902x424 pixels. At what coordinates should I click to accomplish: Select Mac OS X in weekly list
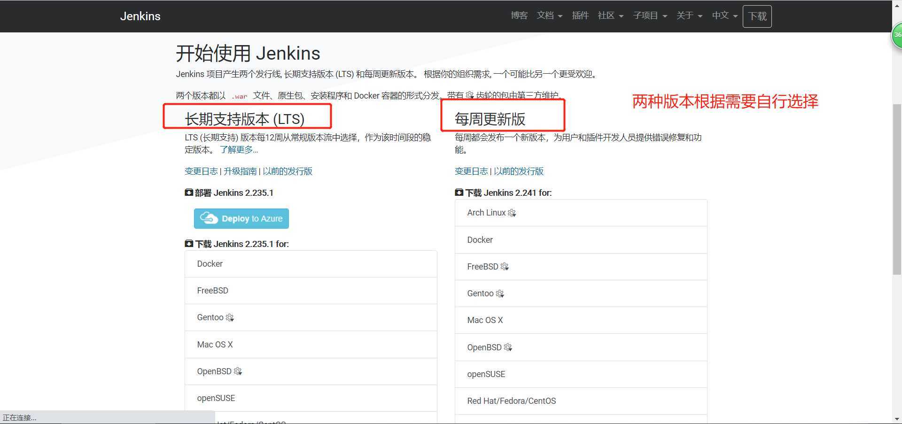[581, 320]
